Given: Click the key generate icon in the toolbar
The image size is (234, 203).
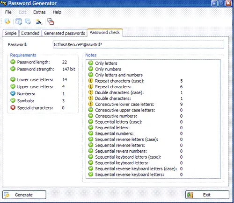Looking at the screenshot, I should click(x=7, y=21).
